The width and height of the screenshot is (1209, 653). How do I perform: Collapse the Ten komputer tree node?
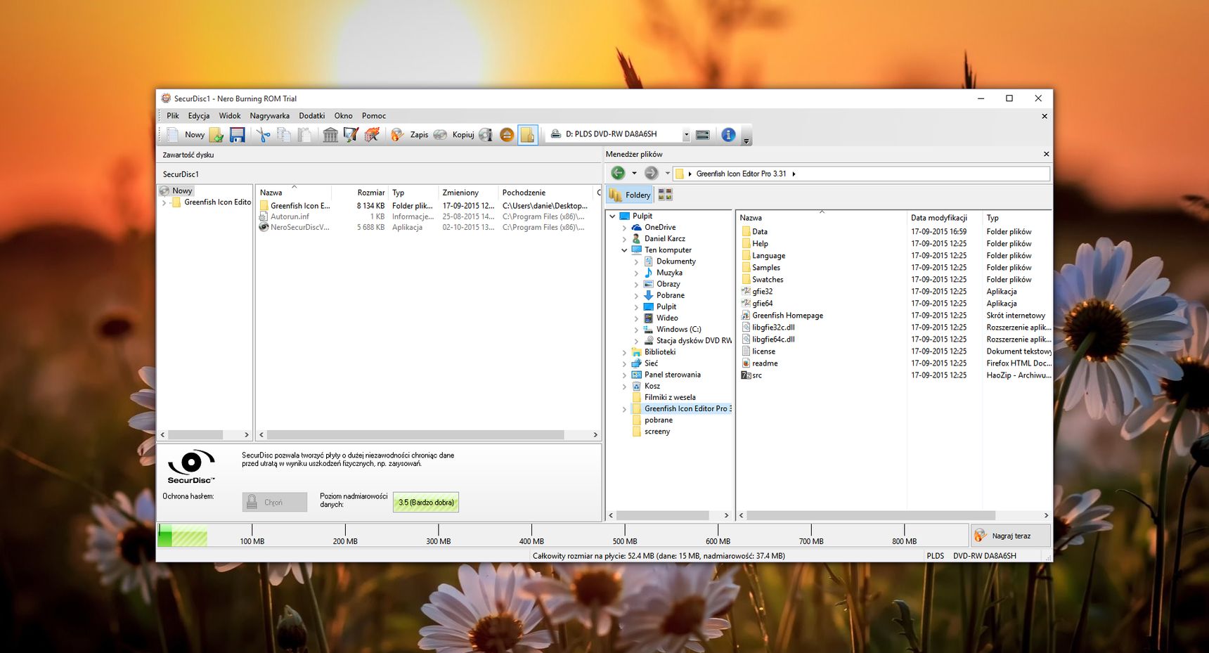[624, 250]
